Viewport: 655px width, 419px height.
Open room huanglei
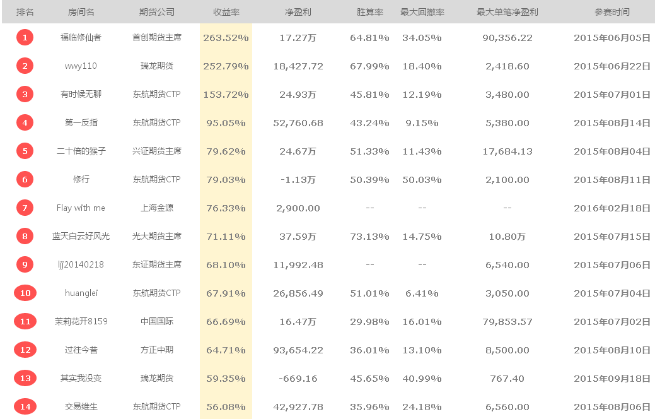(81, 293)
